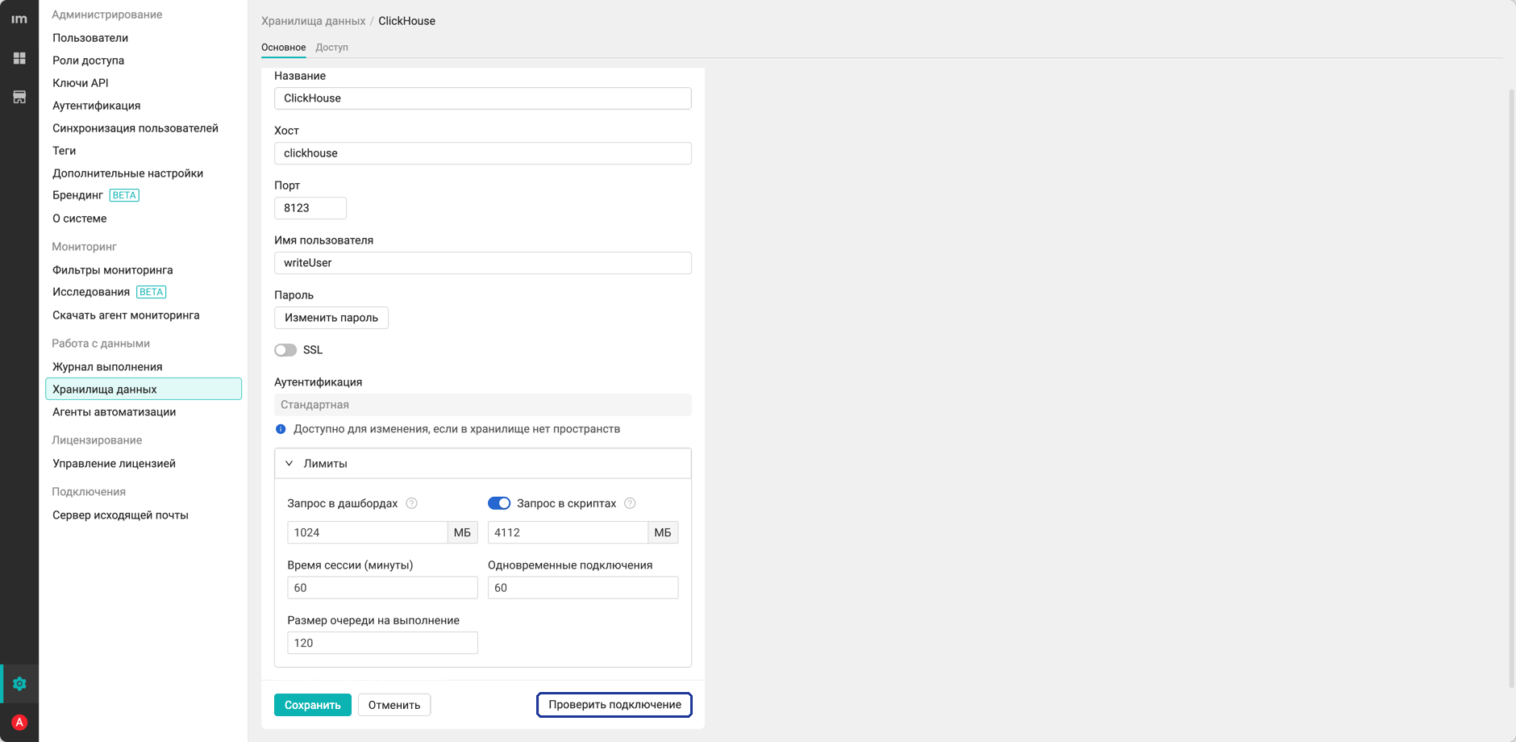Open 'Сервер исходящей почты'
This screenshot has width=1516, height=742.
[120, 515]
